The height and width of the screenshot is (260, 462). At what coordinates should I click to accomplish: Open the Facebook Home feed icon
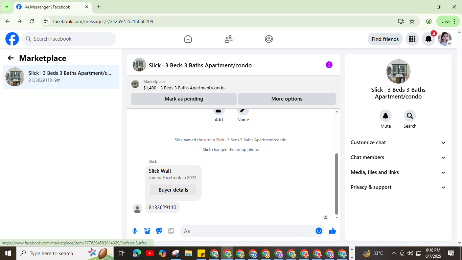tap(188, 39)
